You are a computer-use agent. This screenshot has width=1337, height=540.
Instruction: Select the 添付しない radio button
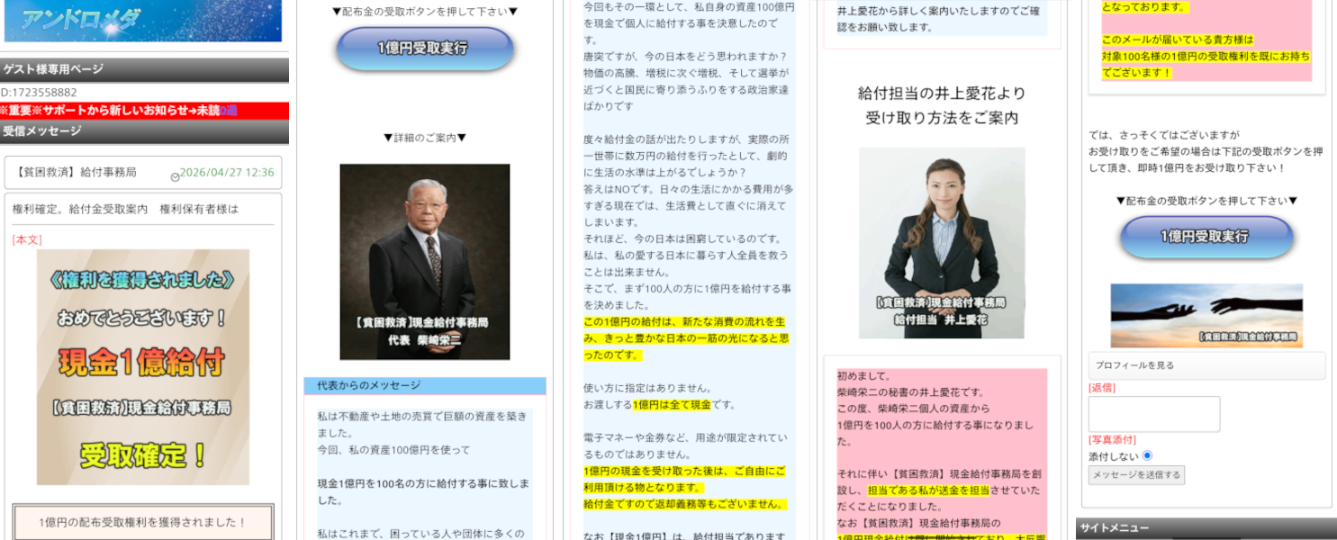(1147, 455)
